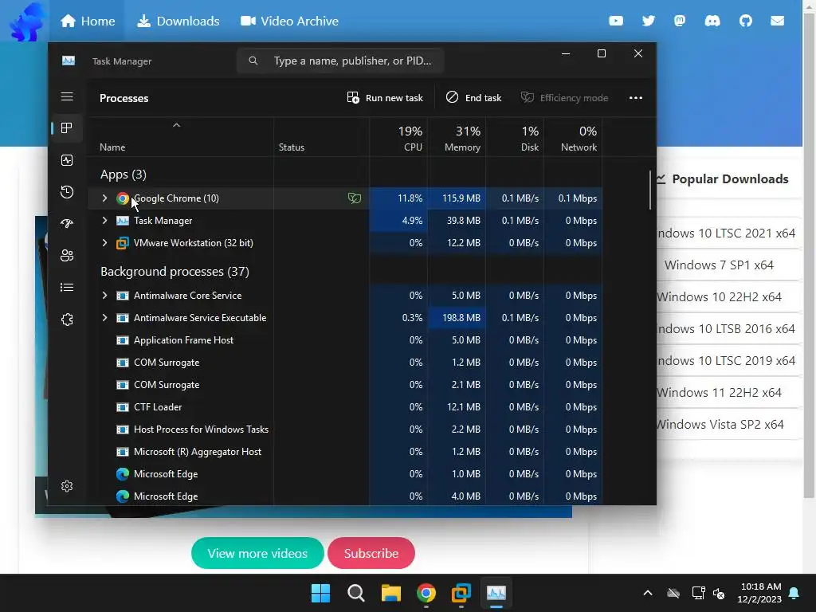This screenshot has height=612, width=816.
Task: Sort processes by Network column header
Action: [574, 138]
